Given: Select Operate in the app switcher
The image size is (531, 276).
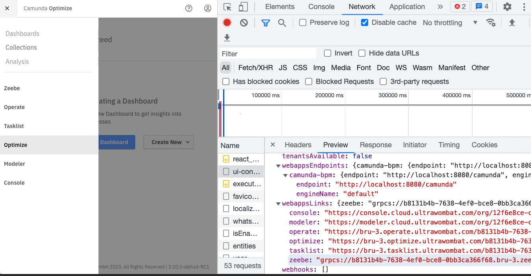Looking at the screenshot, I should pos(15,107).
